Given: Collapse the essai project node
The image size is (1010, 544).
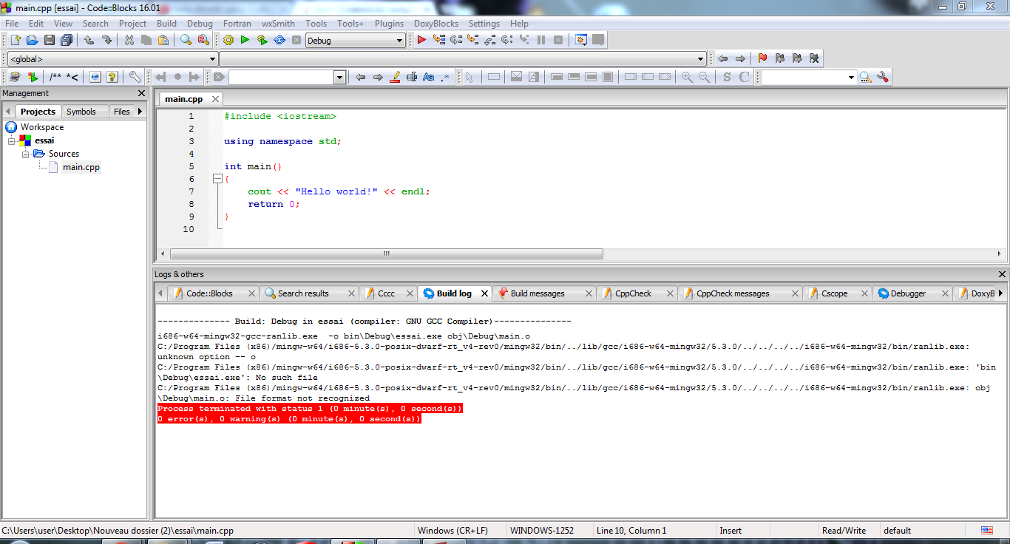Looking at the screenshot, I should click(x=12, y=140).
